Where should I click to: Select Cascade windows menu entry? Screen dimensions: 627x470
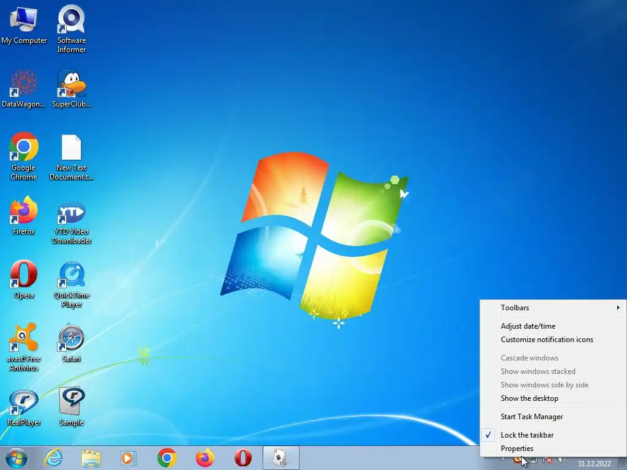553,358
